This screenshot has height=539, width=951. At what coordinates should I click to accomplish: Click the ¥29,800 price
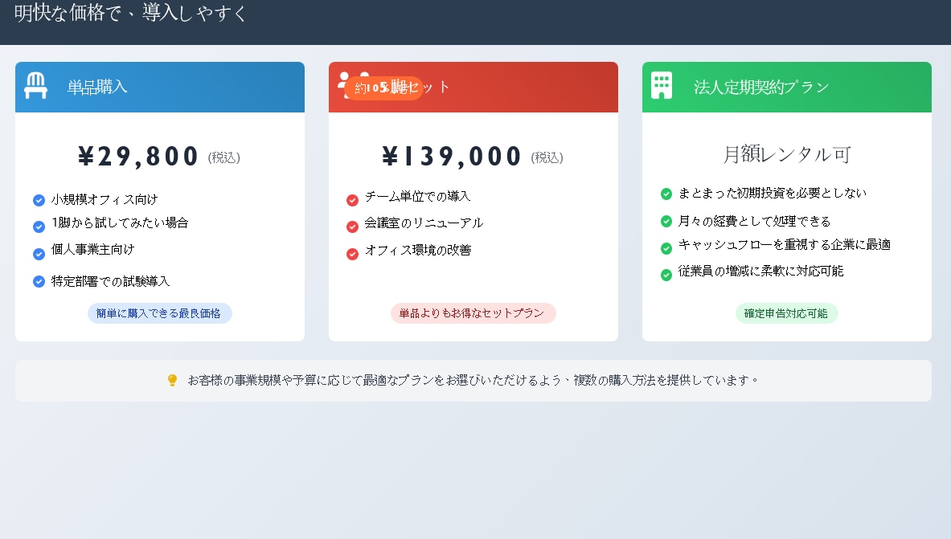(138, 157)
